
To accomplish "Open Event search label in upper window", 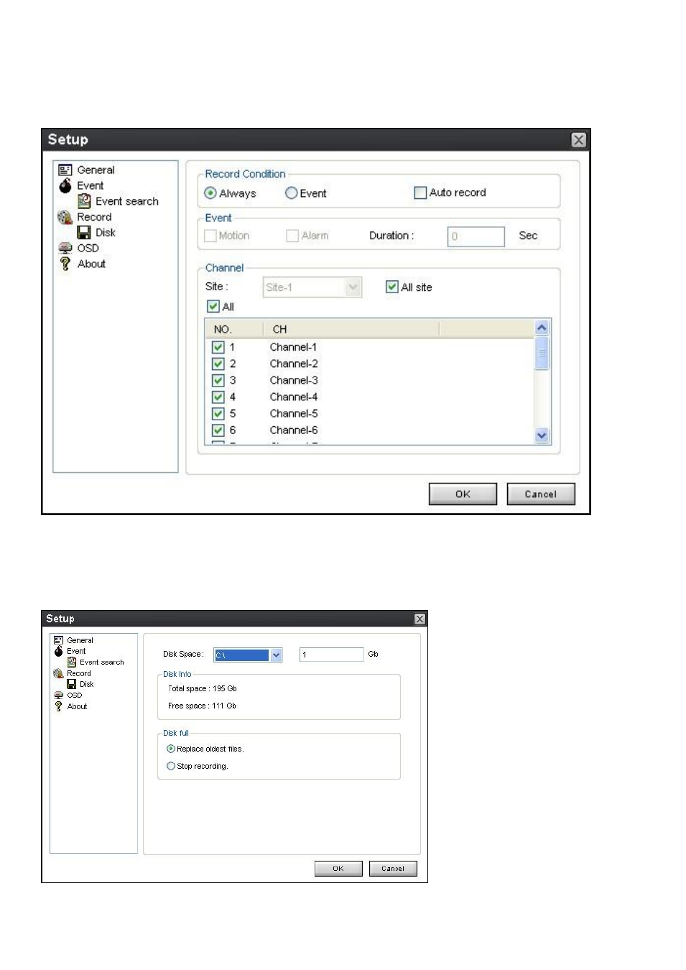I will click(127, 201).
